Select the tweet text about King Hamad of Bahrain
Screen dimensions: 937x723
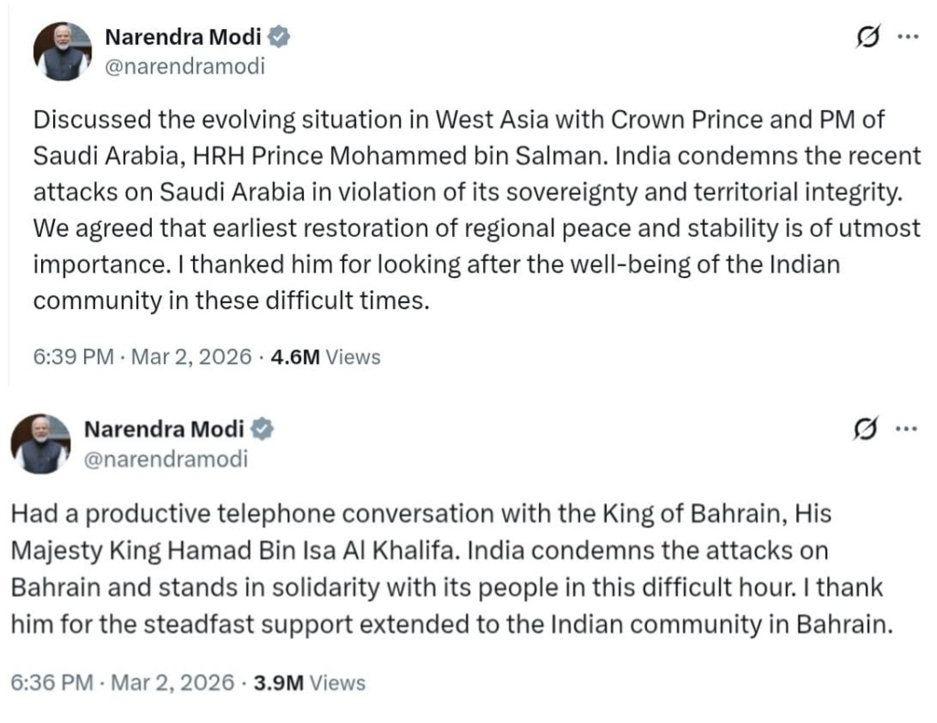tap(448, 569)
